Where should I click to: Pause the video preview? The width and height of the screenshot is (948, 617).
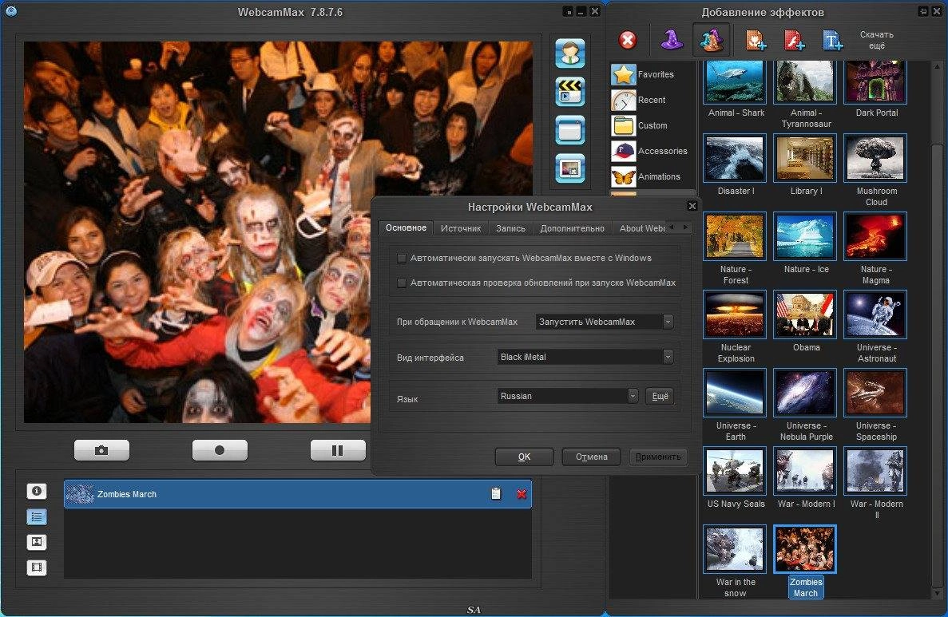[x=338, y=450]
